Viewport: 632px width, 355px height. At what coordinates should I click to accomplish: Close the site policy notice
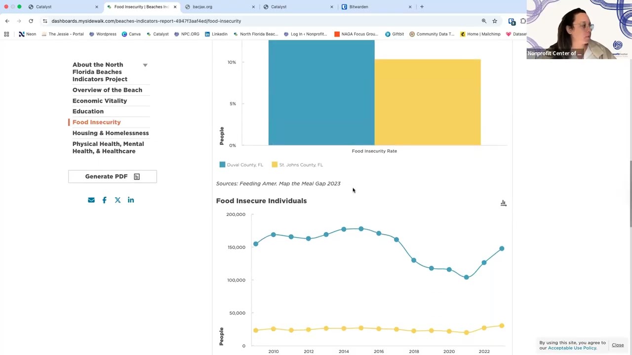click(618, 345)
